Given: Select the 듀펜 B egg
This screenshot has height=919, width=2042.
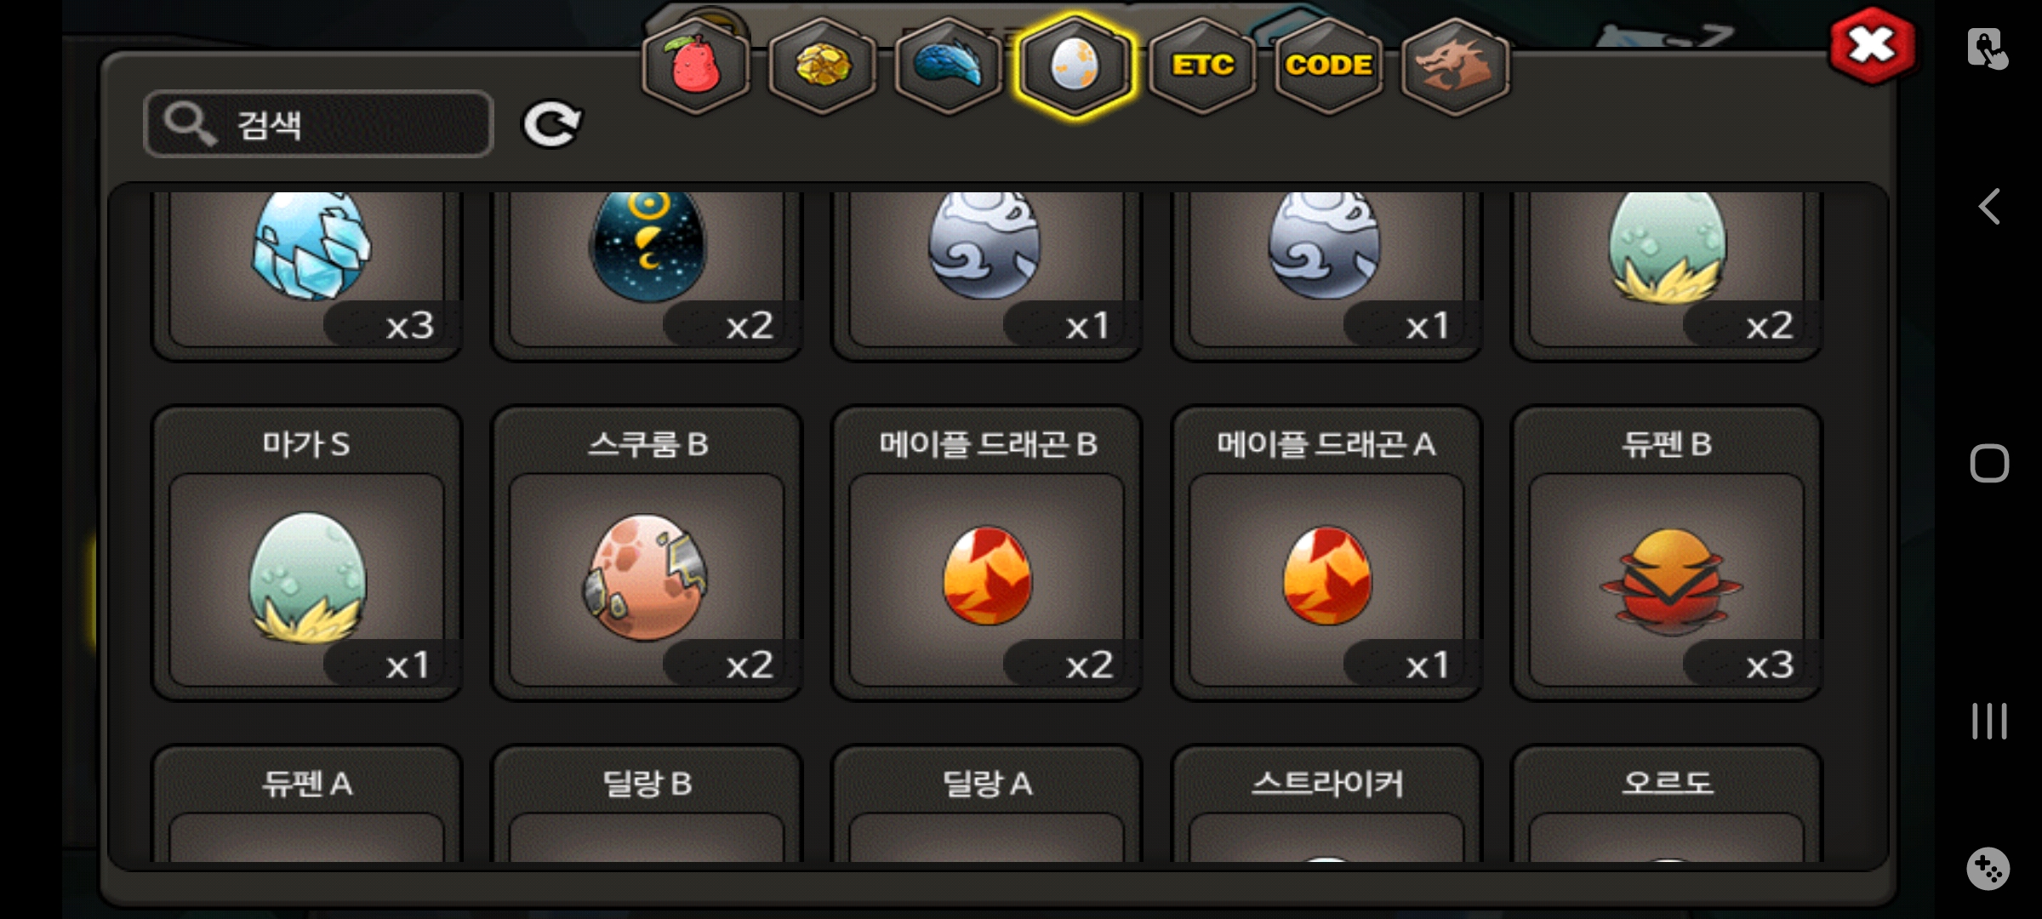Looking at the screenshot, I should (x=1667, y=553).
